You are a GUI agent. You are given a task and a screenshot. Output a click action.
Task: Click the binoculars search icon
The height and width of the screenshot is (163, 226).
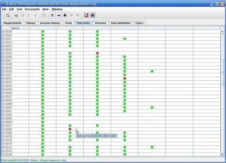pos(65,15)
